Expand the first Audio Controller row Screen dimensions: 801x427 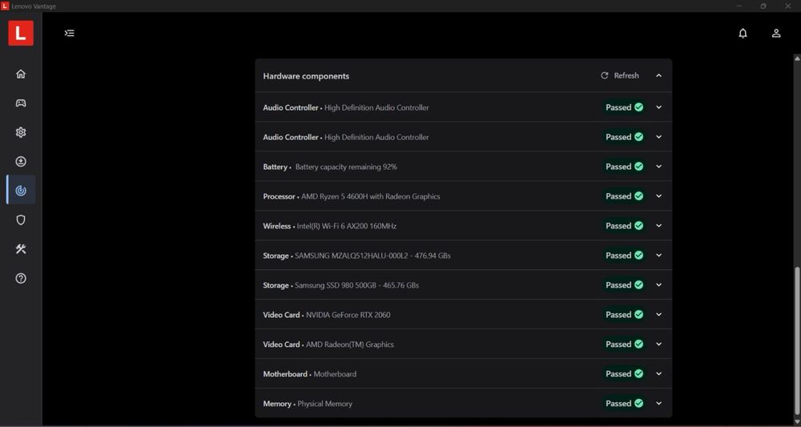658,107
